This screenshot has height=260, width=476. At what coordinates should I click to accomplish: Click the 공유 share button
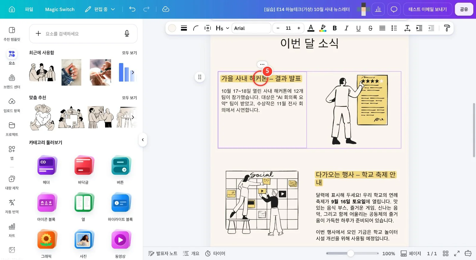464,9
